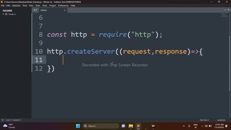Place cursor on line number 8

pos(41,35)
